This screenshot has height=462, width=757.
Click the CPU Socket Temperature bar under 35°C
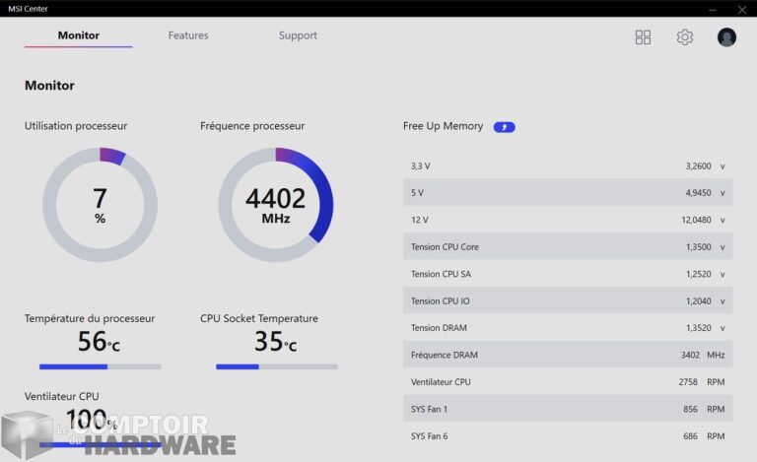tap(277, 367)
